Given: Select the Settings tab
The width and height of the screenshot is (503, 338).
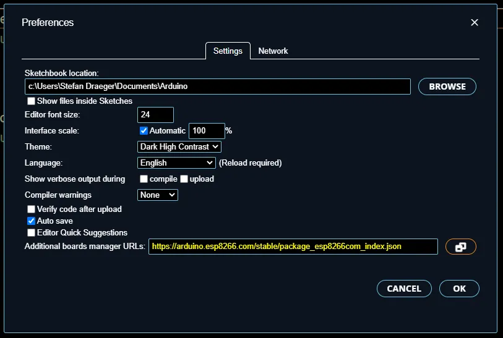Looking at the screenshot, I should click(228, 51).
